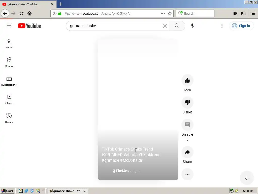The height and width of the screenshot is (194, 258).
Task: Open the YouTube guide hamburger menu
Action: click(9, 26)
